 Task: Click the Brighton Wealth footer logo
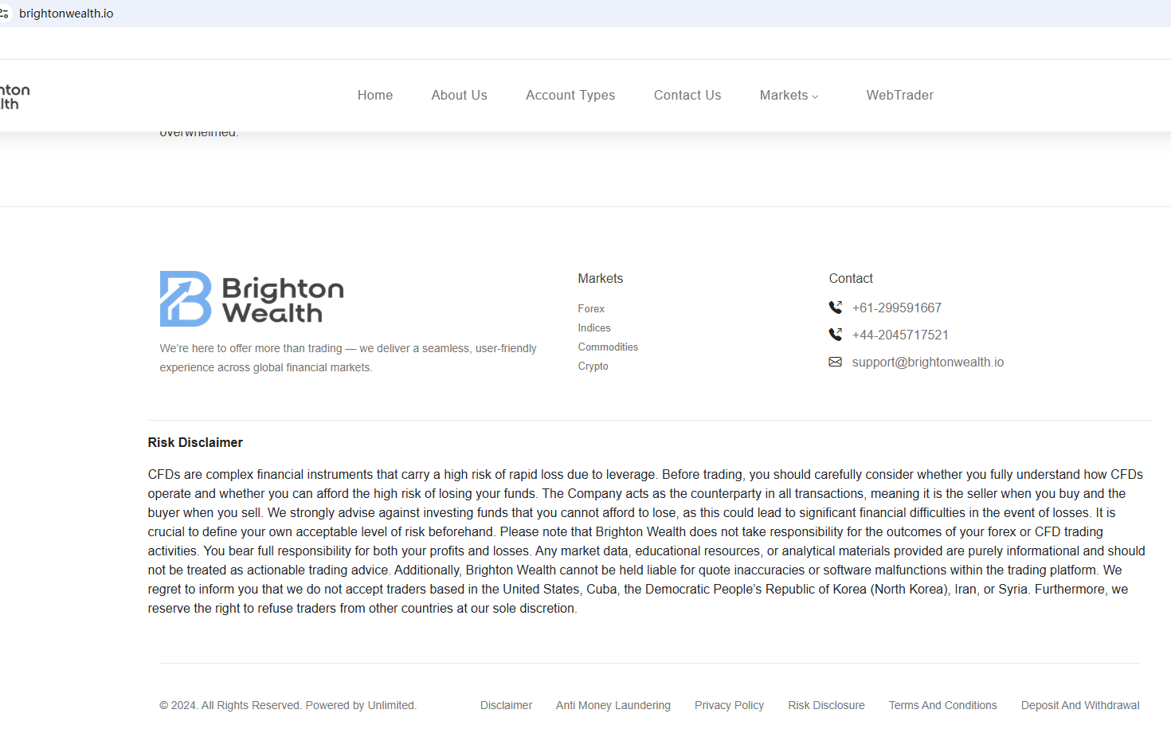252,299
